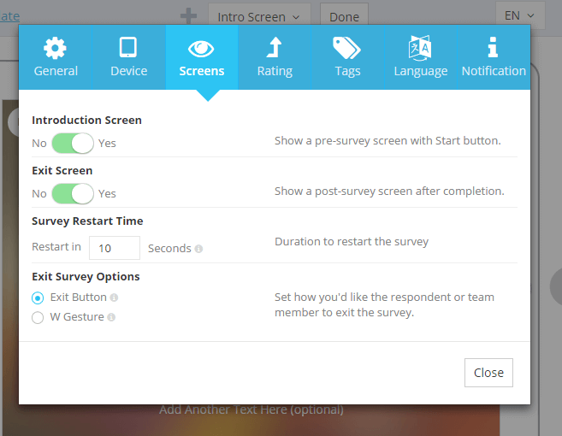Click the 'Survey Restart Time' heading
562x436 pixels.
pyautogui.click(x=87, y=221)
